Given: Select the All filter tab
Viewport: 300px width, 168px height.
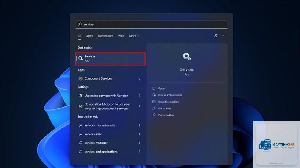Looking at the screenshot, I should pyautogui.click(x=79, y=36).
